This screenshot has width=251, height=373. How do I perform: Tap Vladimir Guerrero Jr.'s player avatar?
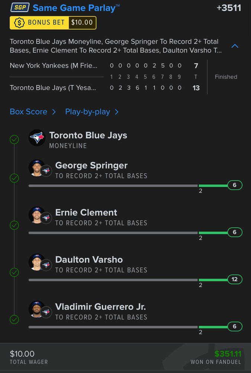click(x=36, y=309)
